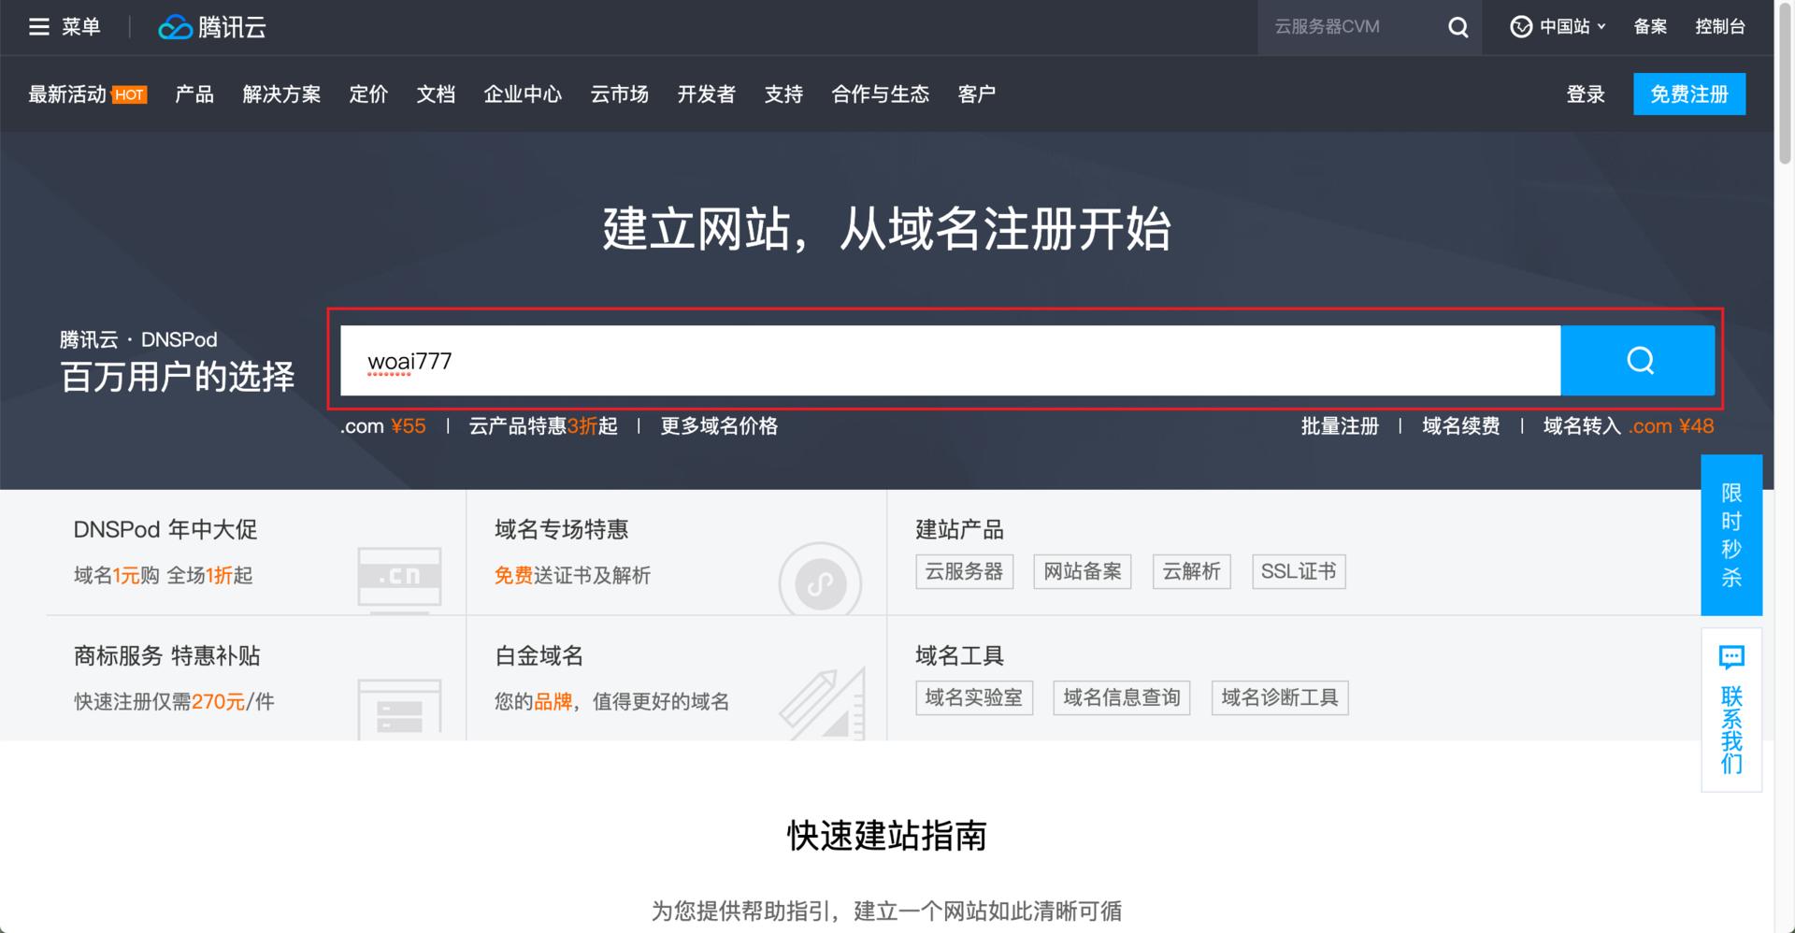Select 文档 in the navigation bar
1795x933 pixels.
(435, 93)
